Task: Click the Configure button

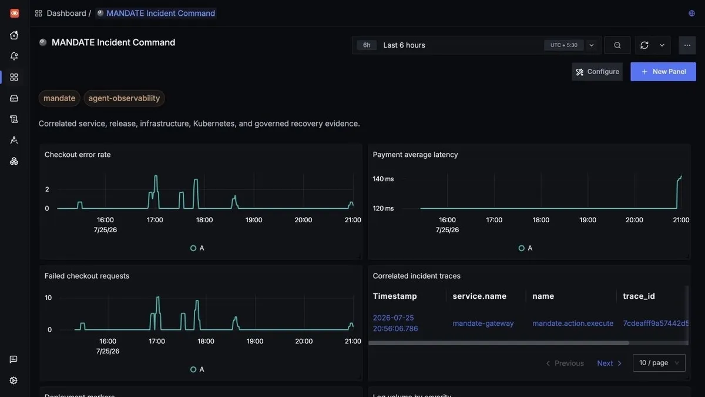Action: coord(597,72)
